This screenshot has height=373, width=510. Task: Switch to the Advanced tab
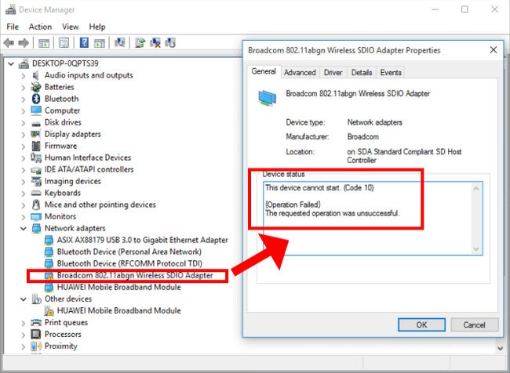point(300,72)
